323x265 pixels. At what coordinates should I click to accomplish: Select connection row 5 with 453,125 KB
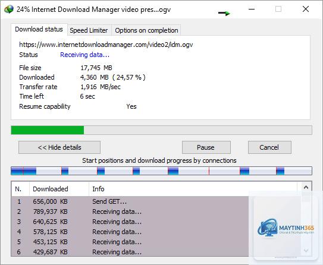point(130,242)
